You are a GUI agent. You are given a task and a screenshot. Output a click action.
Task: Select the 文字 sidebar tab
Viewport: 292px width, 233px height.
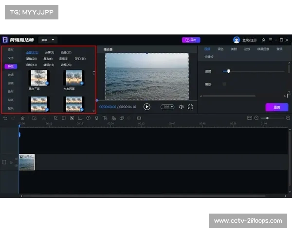tap(11, 58)
